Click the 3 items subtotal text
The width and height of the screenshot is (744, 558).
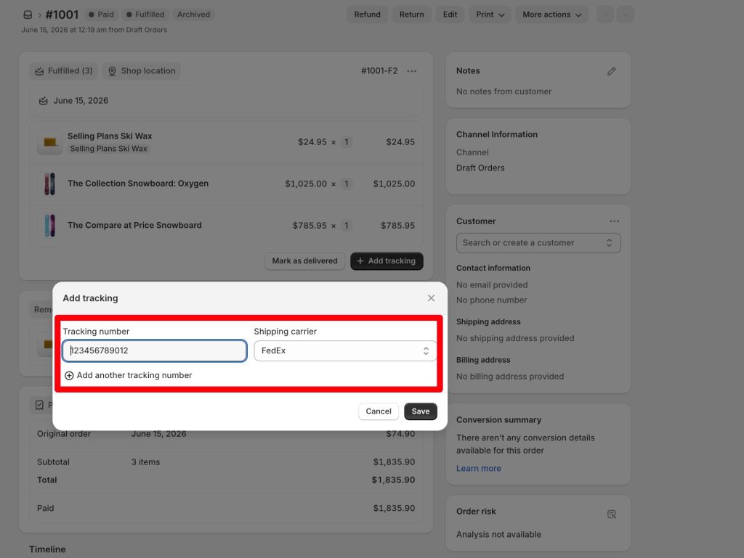145,461
